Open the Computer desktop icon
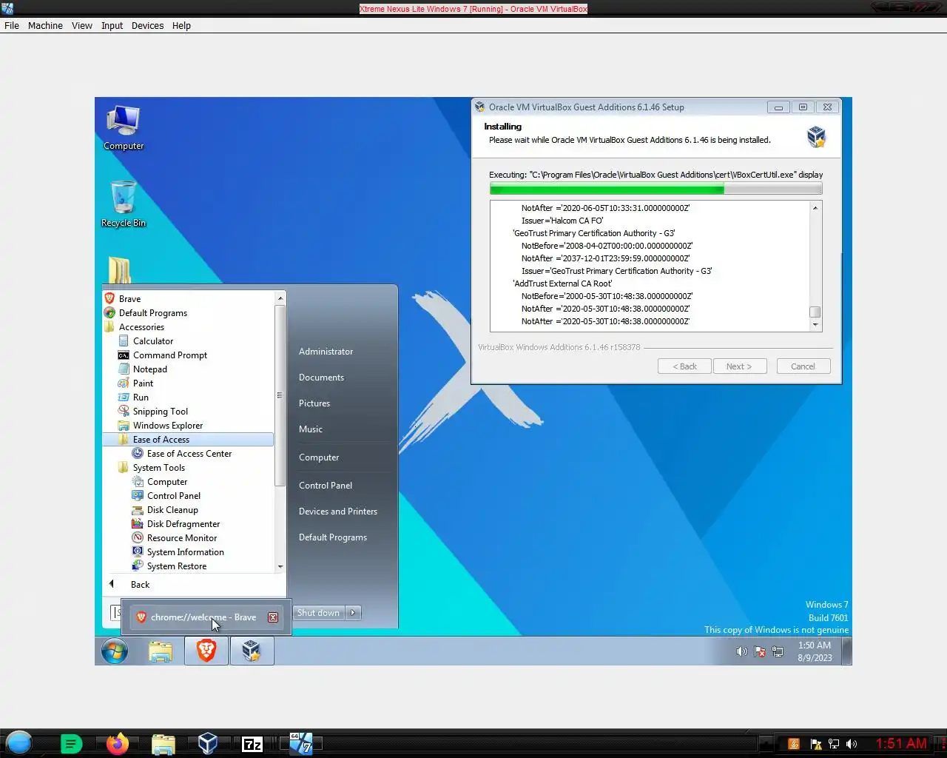The image size is (947, 758). [124, 127]
